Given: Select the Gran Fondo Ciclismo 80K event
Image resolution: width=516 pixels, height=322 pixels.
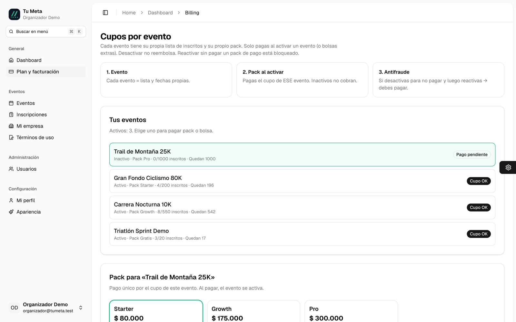Looking at the screenshot, I should tap(302, 181).
